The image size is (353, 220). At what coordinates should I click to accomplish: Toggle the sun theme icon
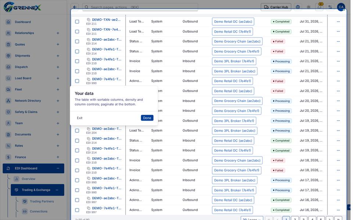309,7
